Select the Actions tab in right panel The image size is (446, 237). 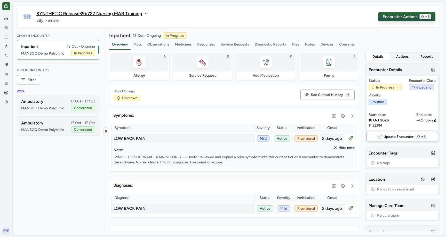pyautogui.click(x=402, y=57)
